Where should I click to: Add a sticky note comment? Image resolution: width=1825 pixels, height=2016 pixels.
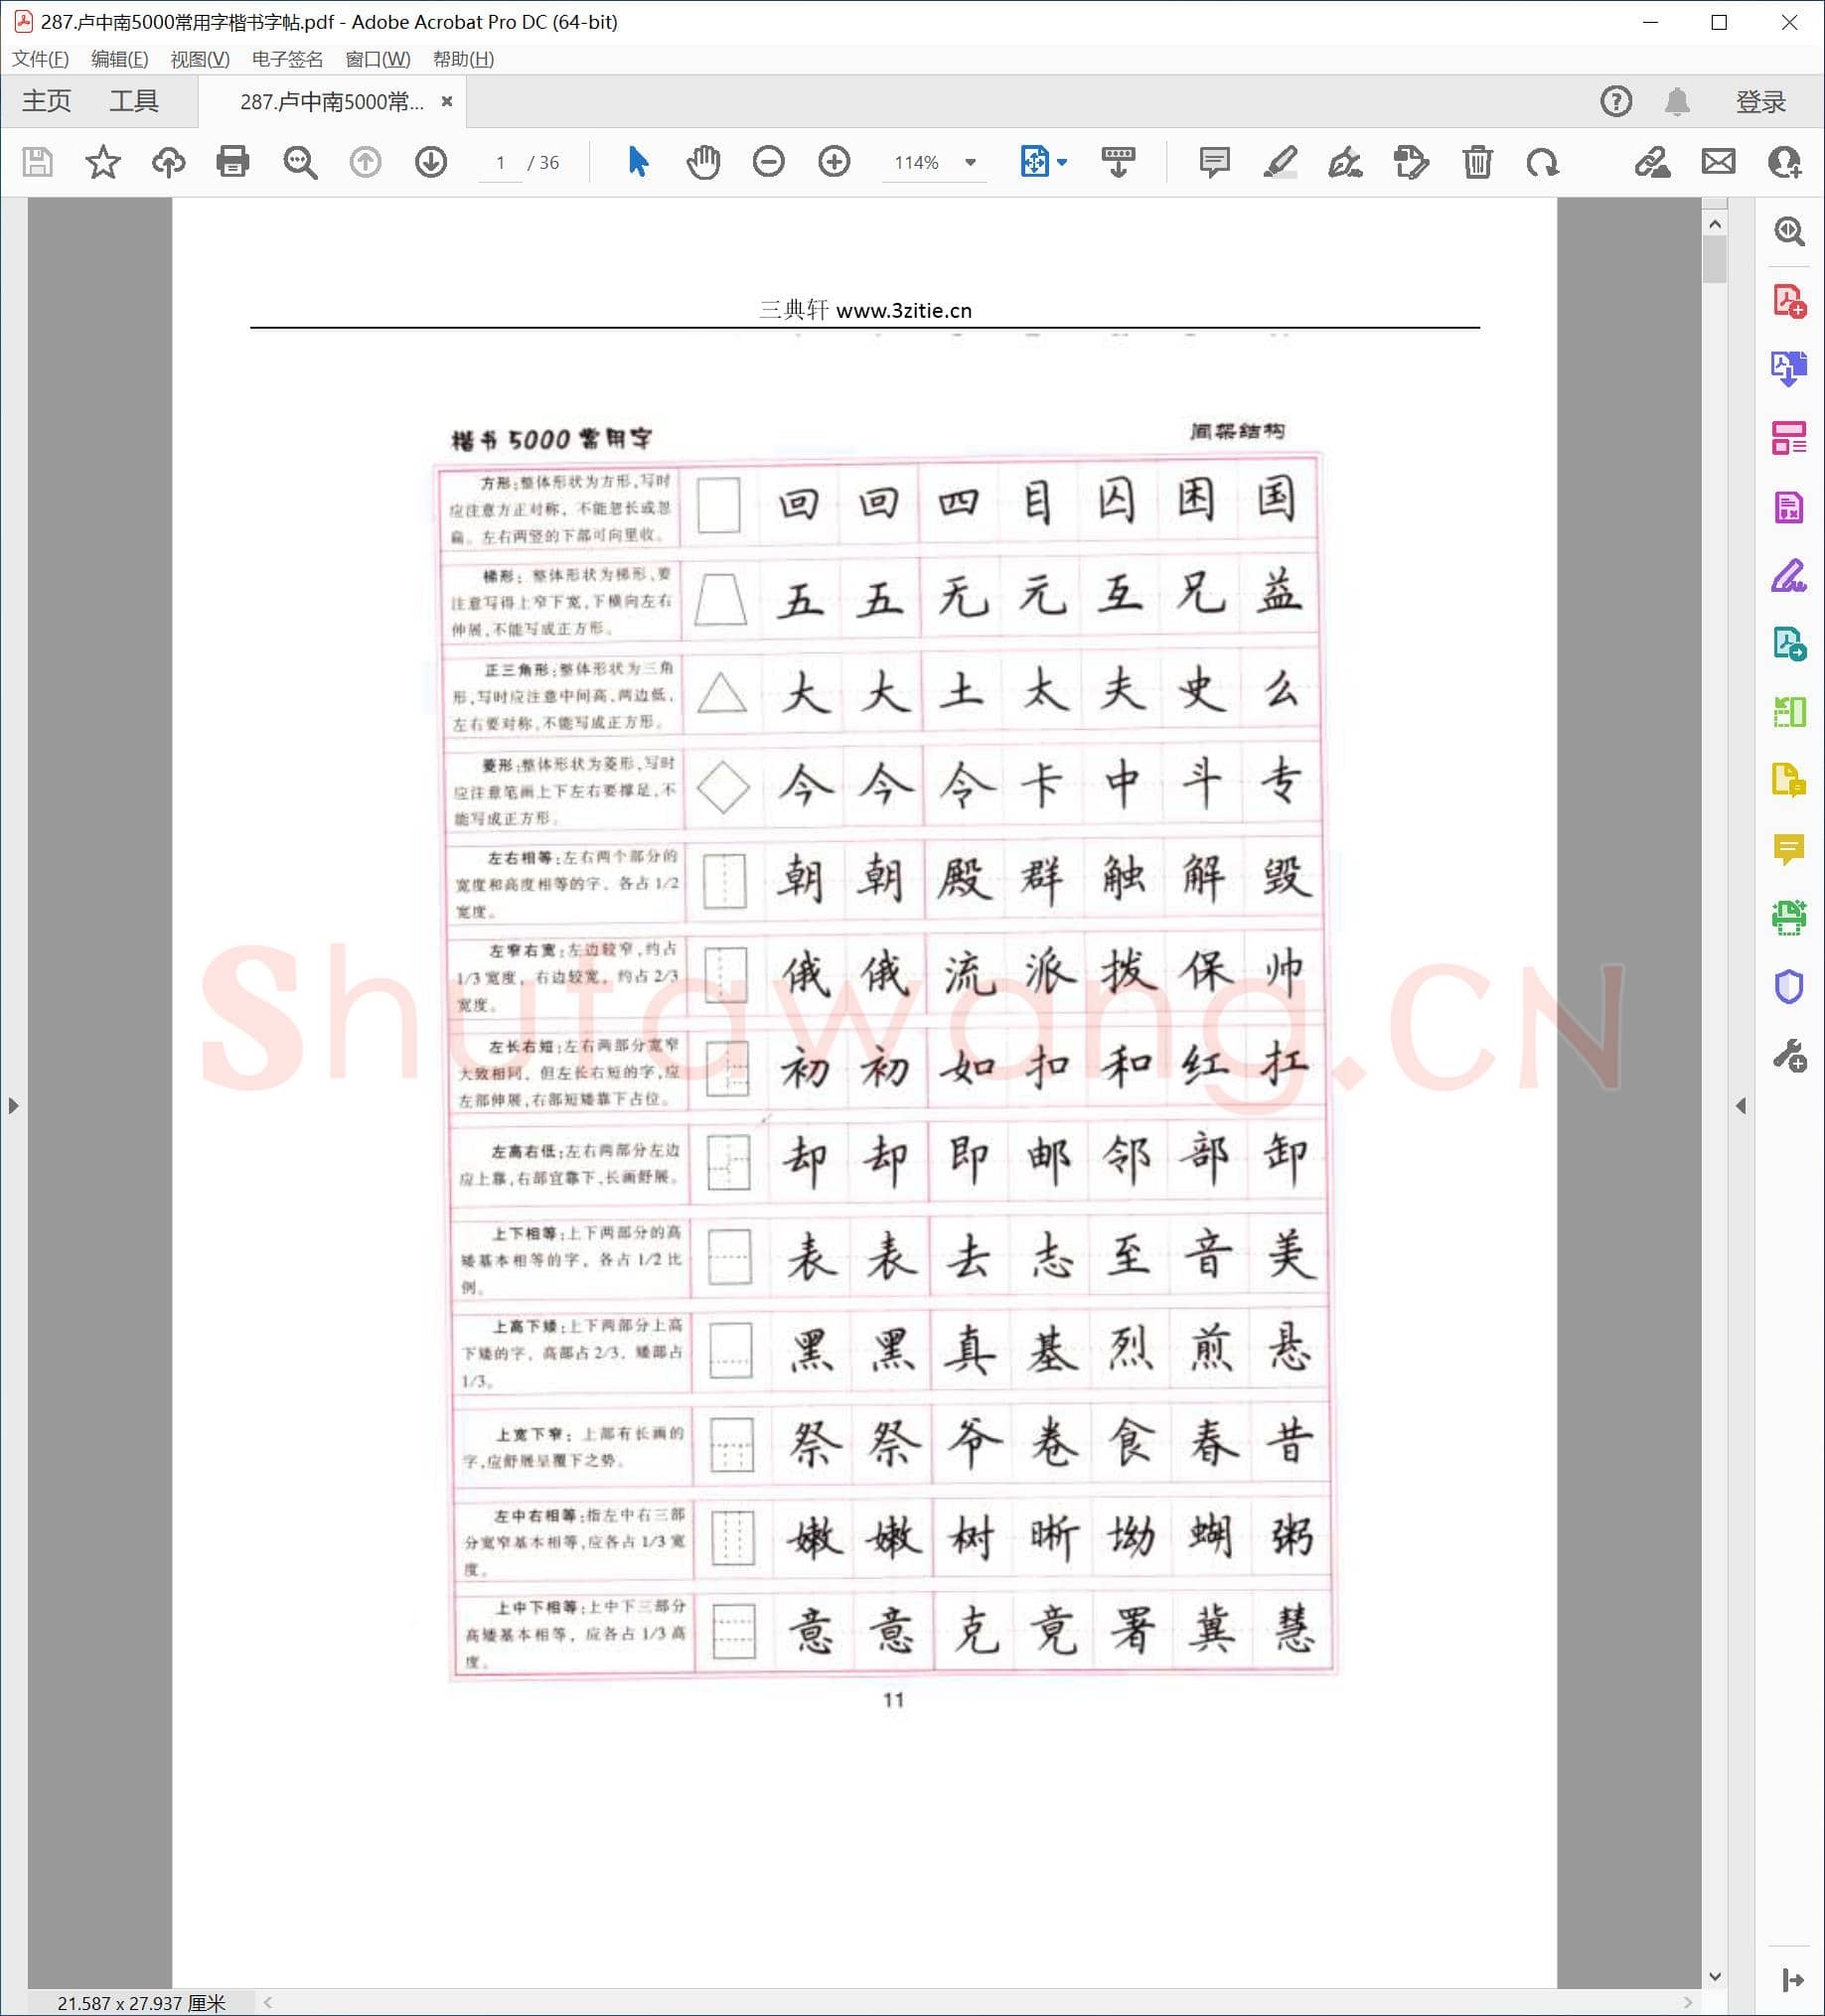[1214, 161]
